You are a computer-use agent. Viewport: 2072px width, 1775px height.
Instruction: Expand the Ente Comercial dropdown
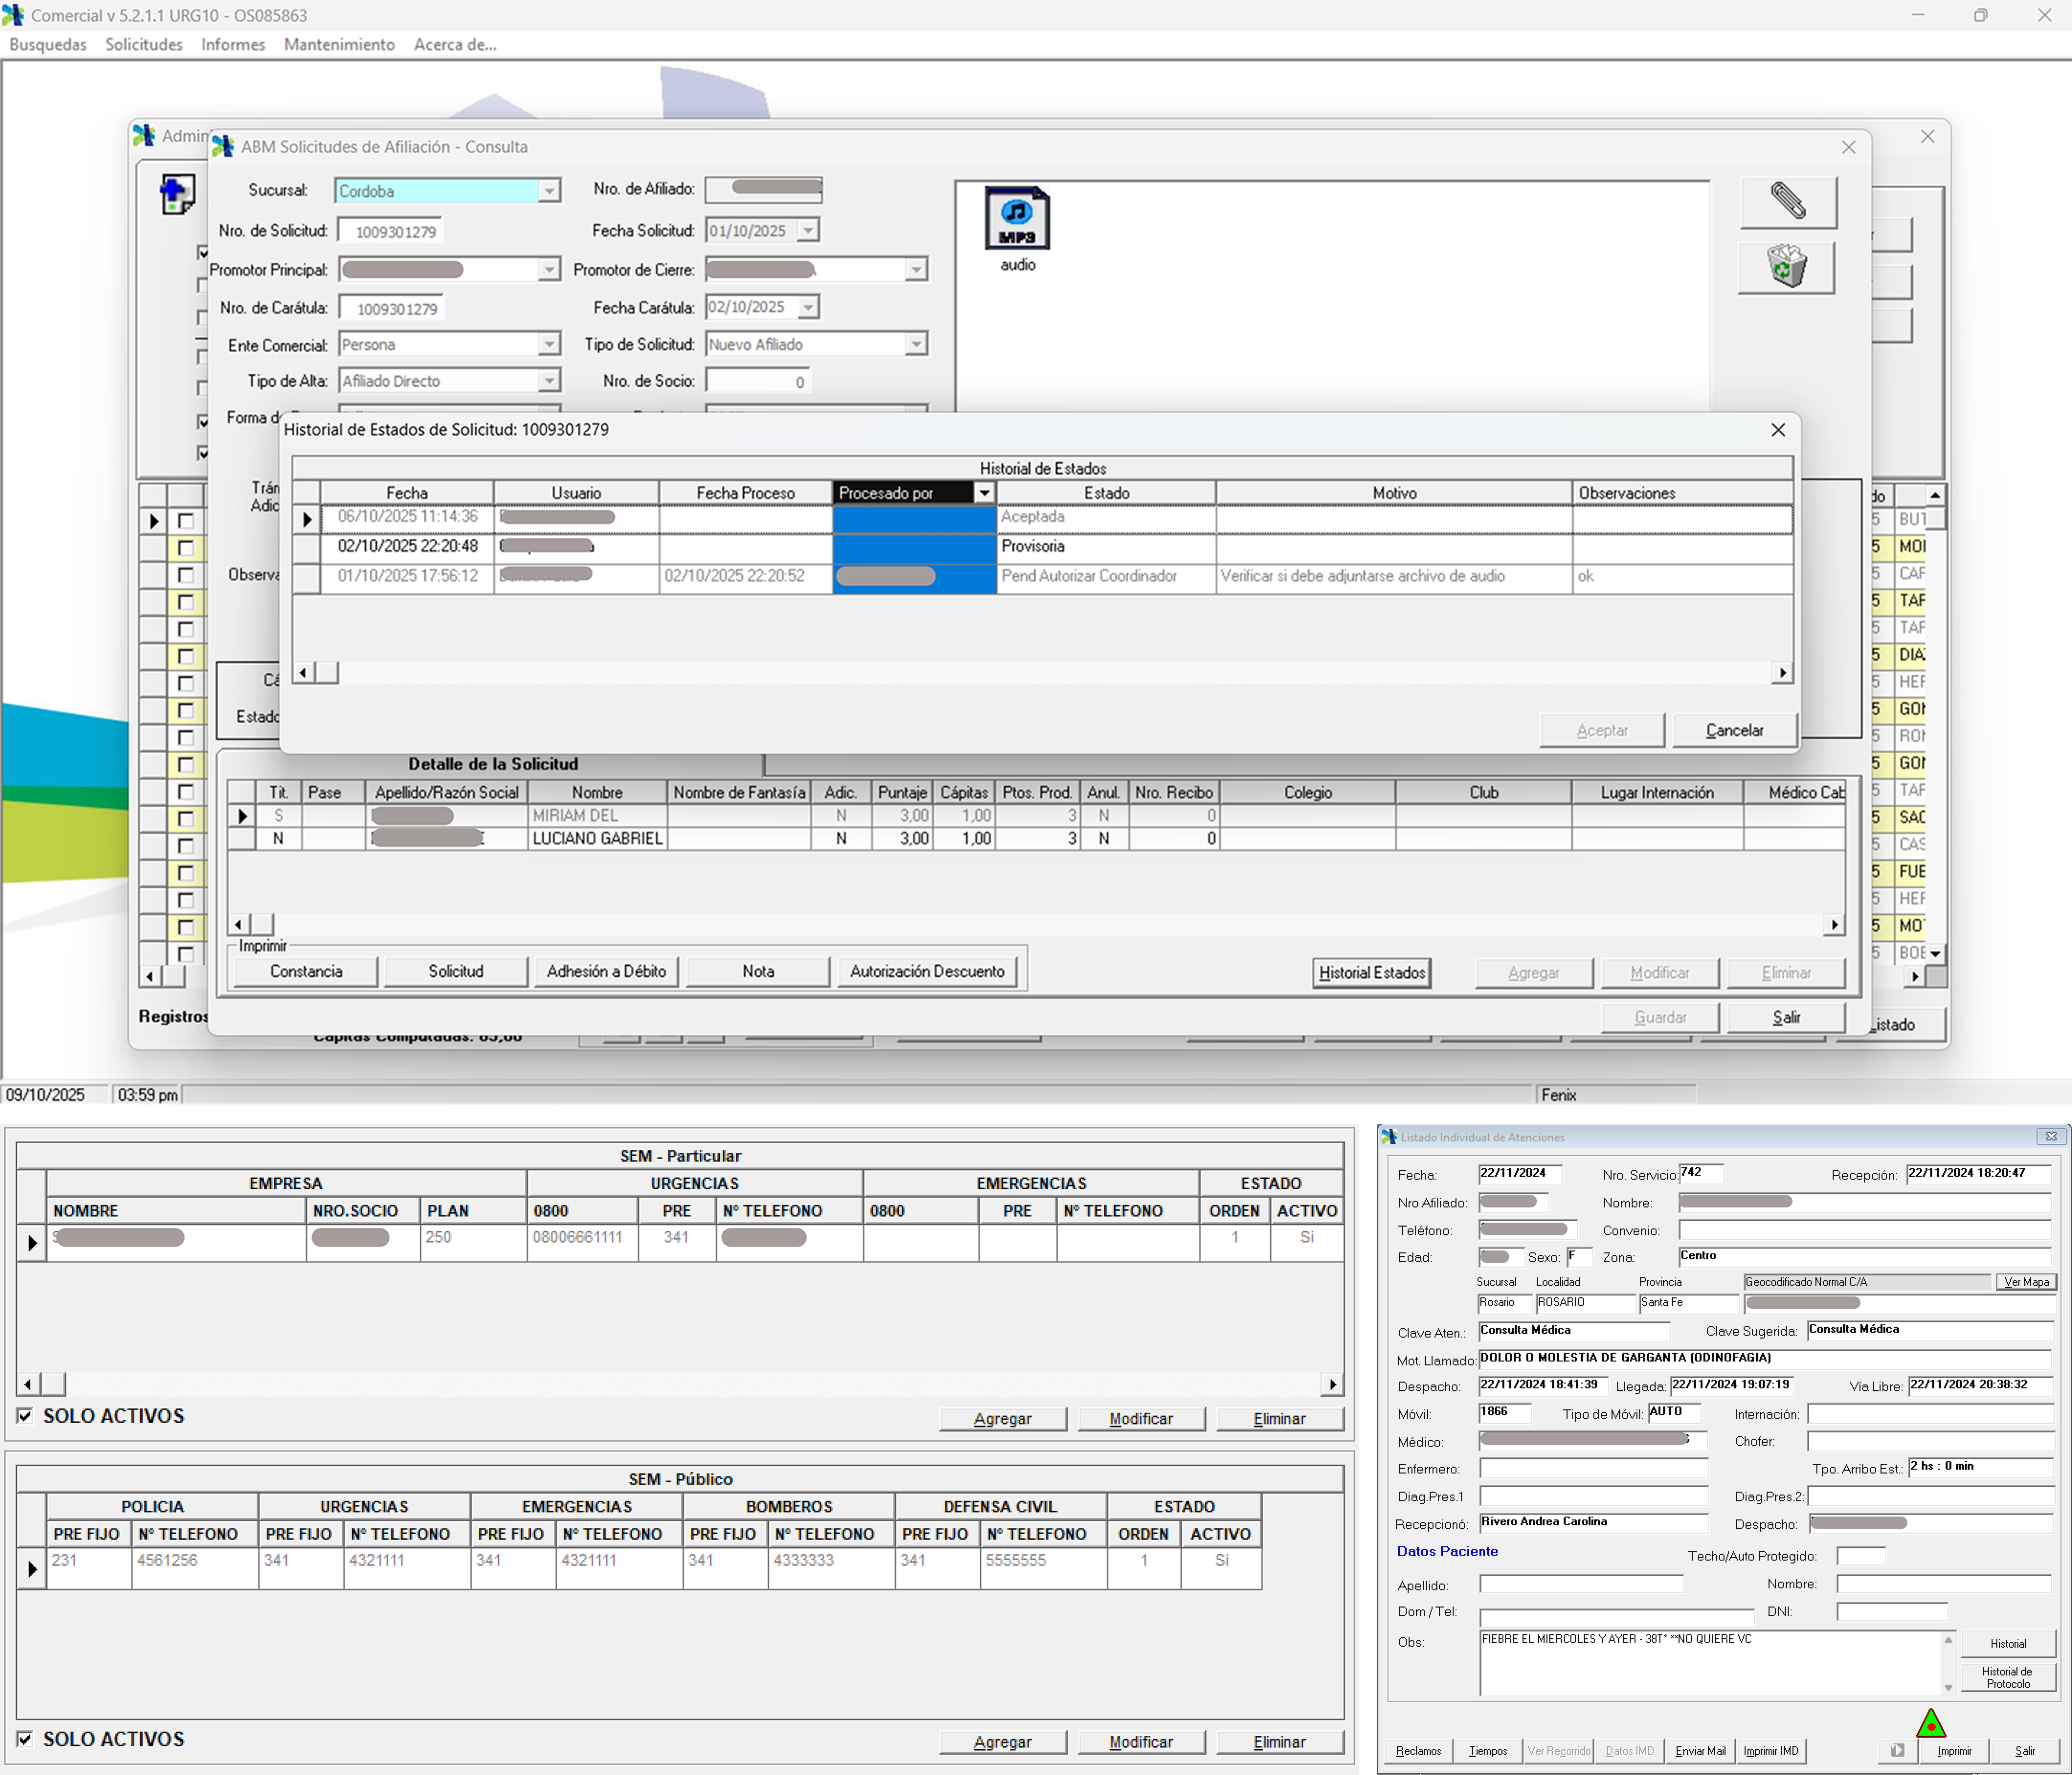[x=549, y=345]
